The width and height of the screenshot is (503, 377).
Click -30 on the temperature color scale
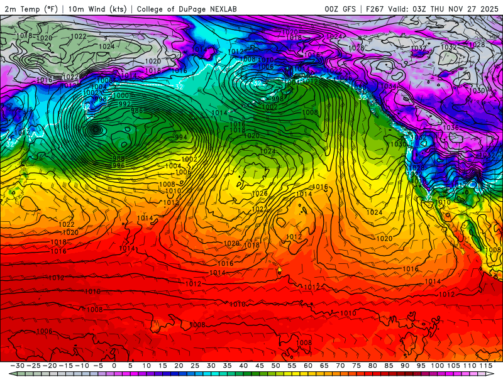(18, 366)
